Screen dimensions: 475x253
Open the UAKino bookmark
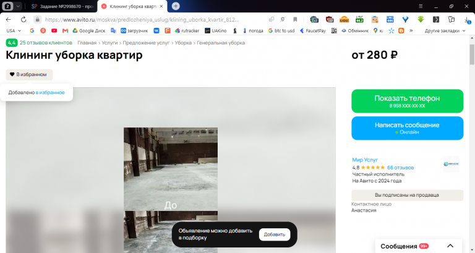(216, 30)
